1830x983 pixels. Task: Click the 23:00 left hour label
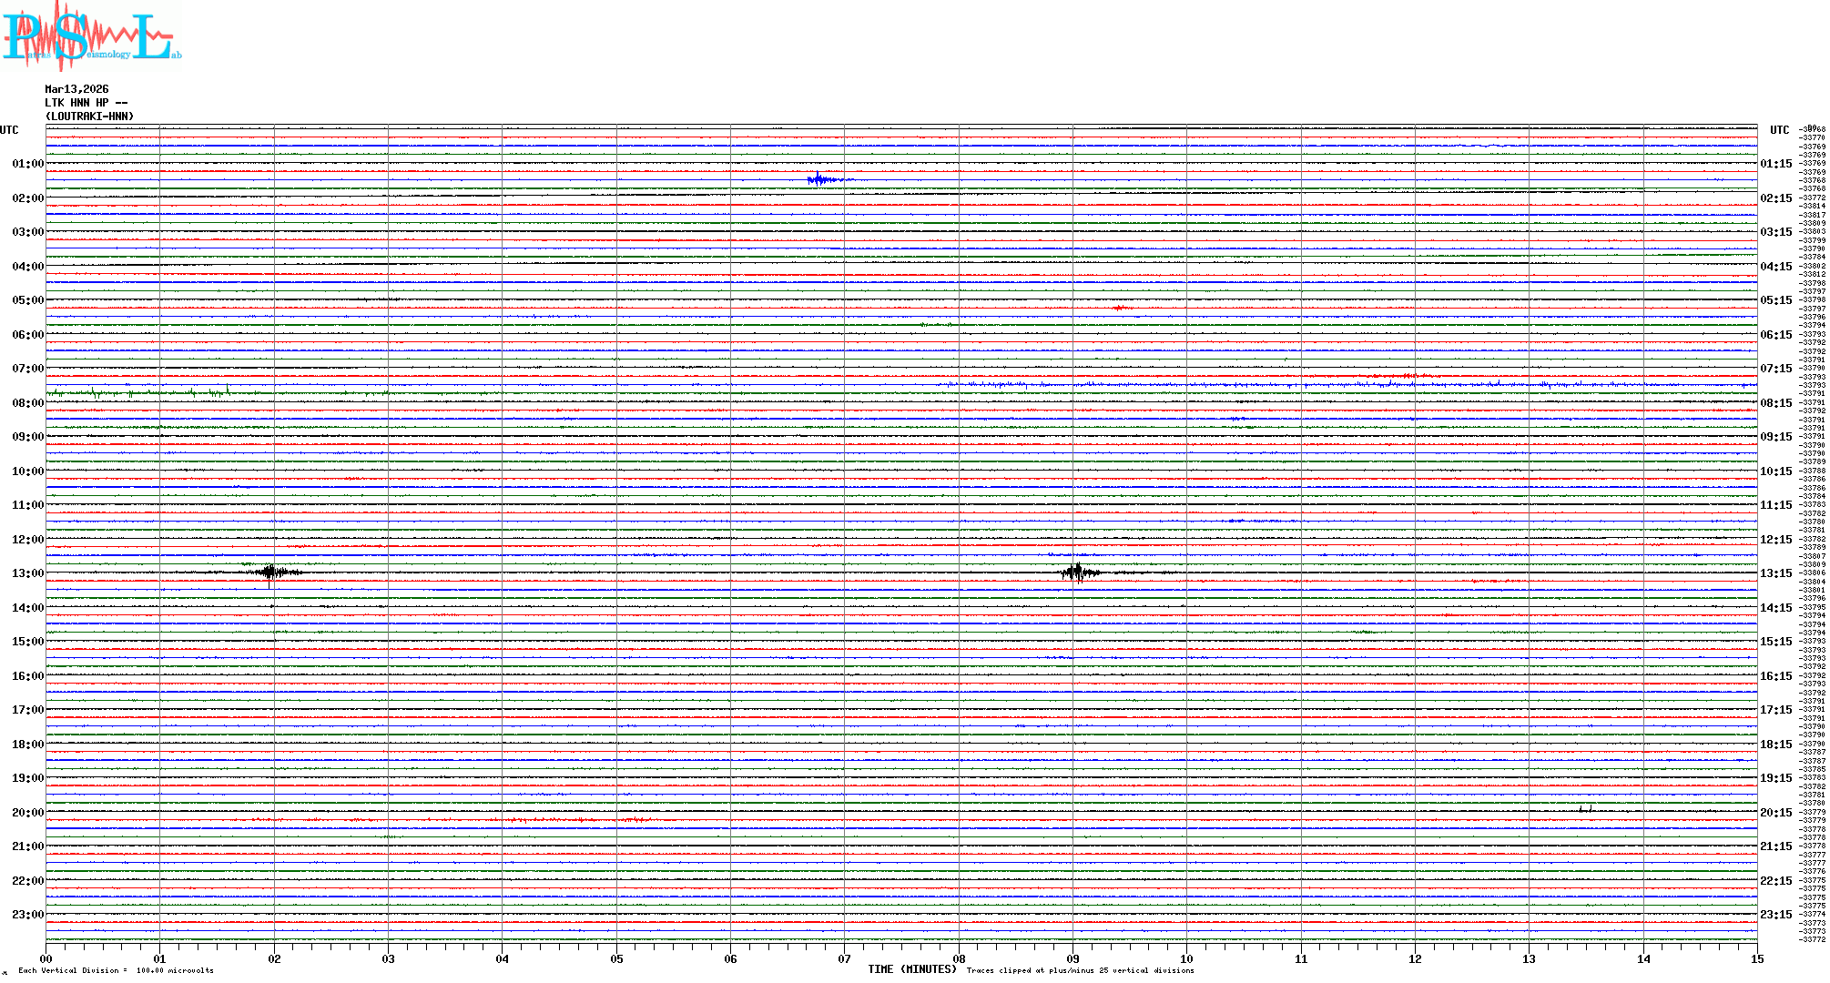(27, 915)
